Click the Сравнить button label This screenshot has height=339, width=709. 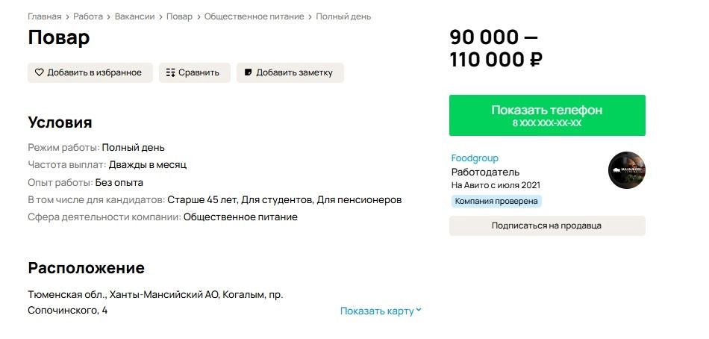pos(199,72)
